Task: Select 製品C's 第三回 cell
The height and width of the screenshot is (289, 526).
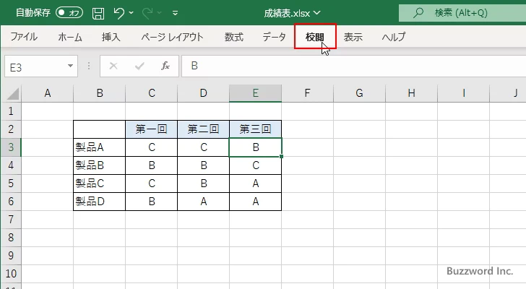Action: tap(255, 184)
